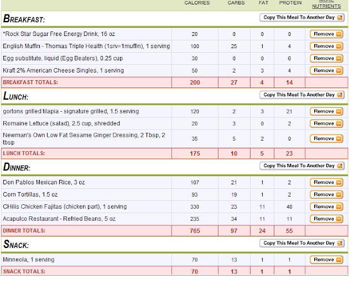
Task: Select gortons grilled tilapia item name
Action: click(x=71, y=111)
